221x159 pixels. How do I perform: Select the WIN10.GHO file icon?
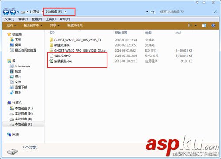51,55
